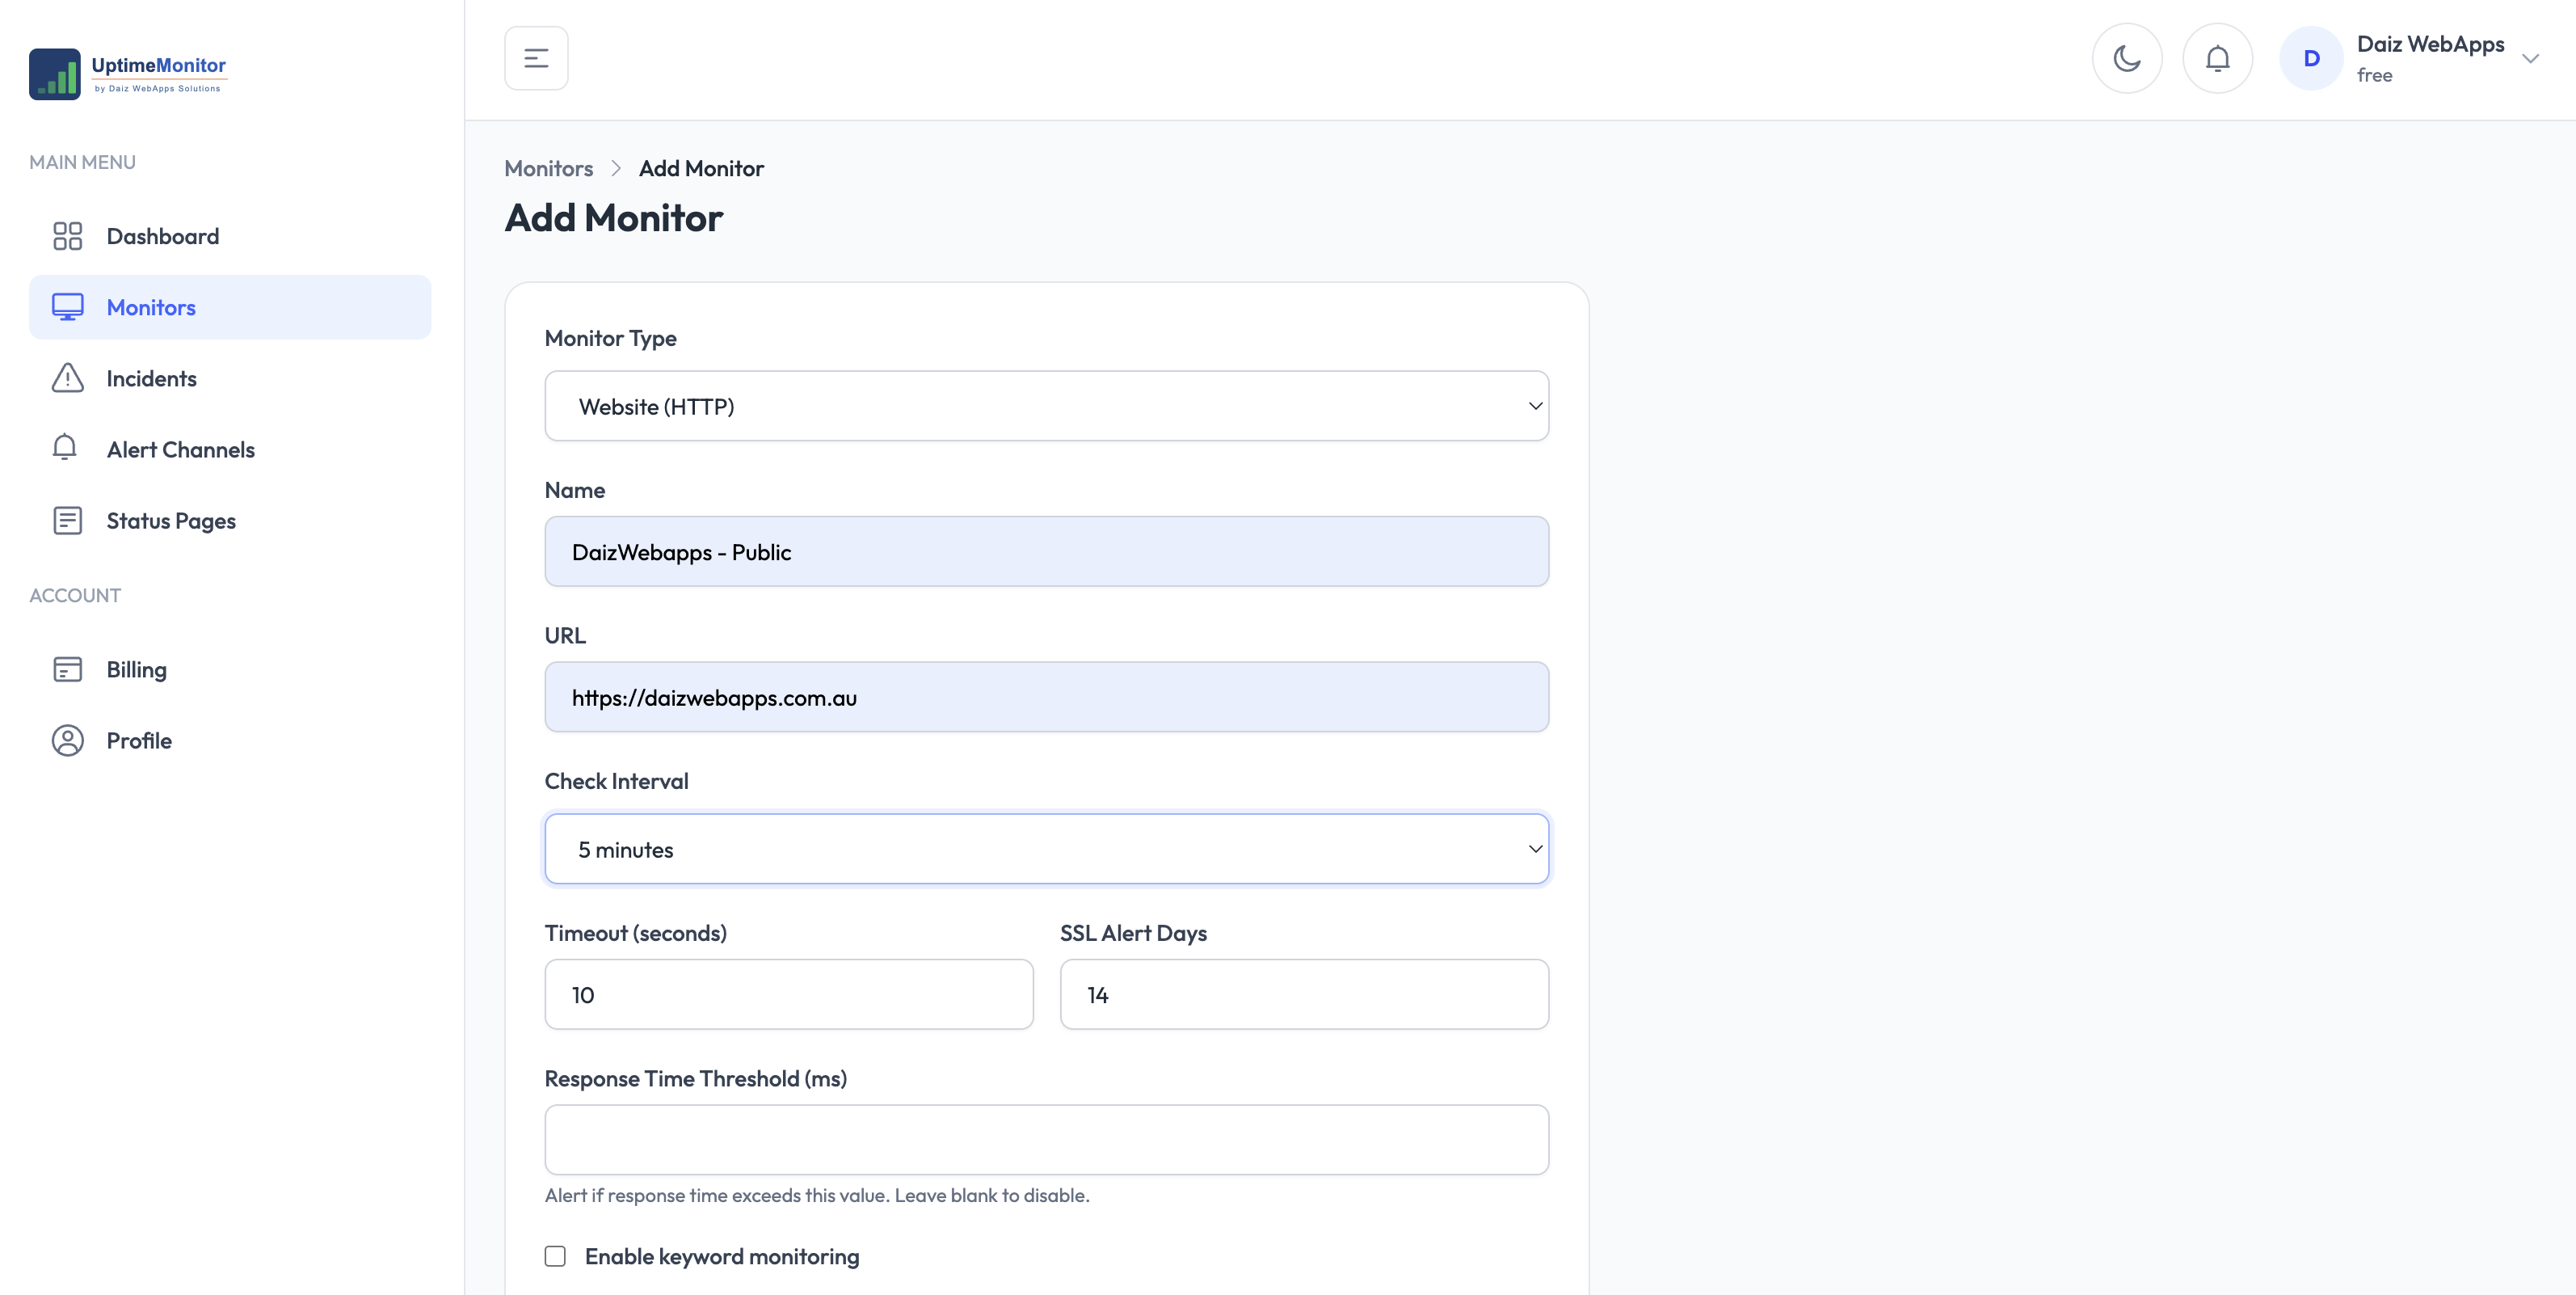
Task: Open notifications with the bell icon
Action: click(2217, 58)
